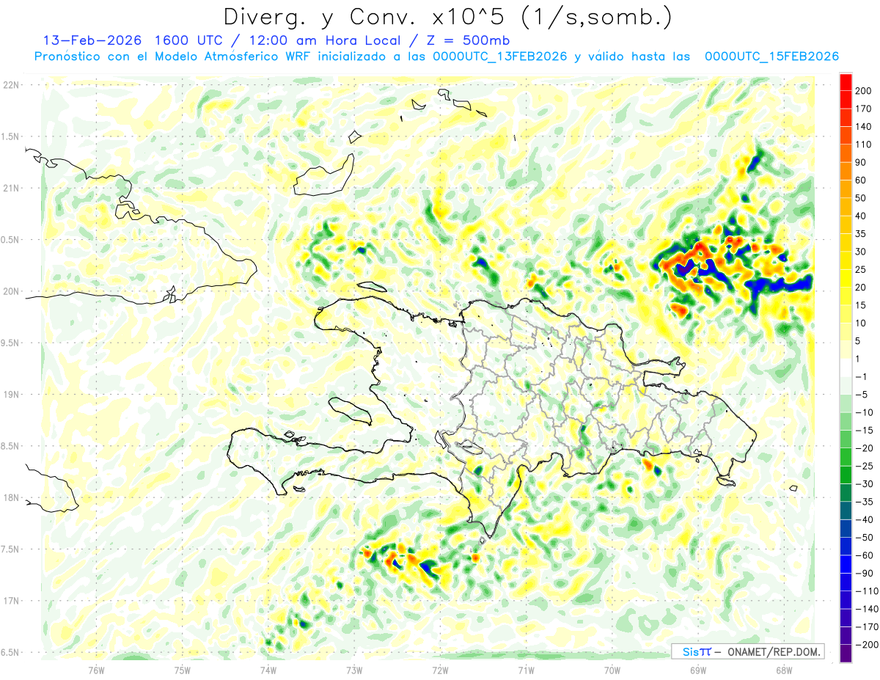Screen dimensions: 880x680
Task: Click the '7.5N' latitude label
Action: click(x=11, y=549)
